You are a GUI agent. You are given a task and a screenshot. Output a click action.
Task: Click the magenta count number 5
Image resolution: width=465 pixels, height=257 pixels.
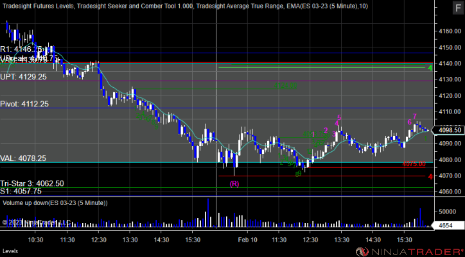(339, 117)
